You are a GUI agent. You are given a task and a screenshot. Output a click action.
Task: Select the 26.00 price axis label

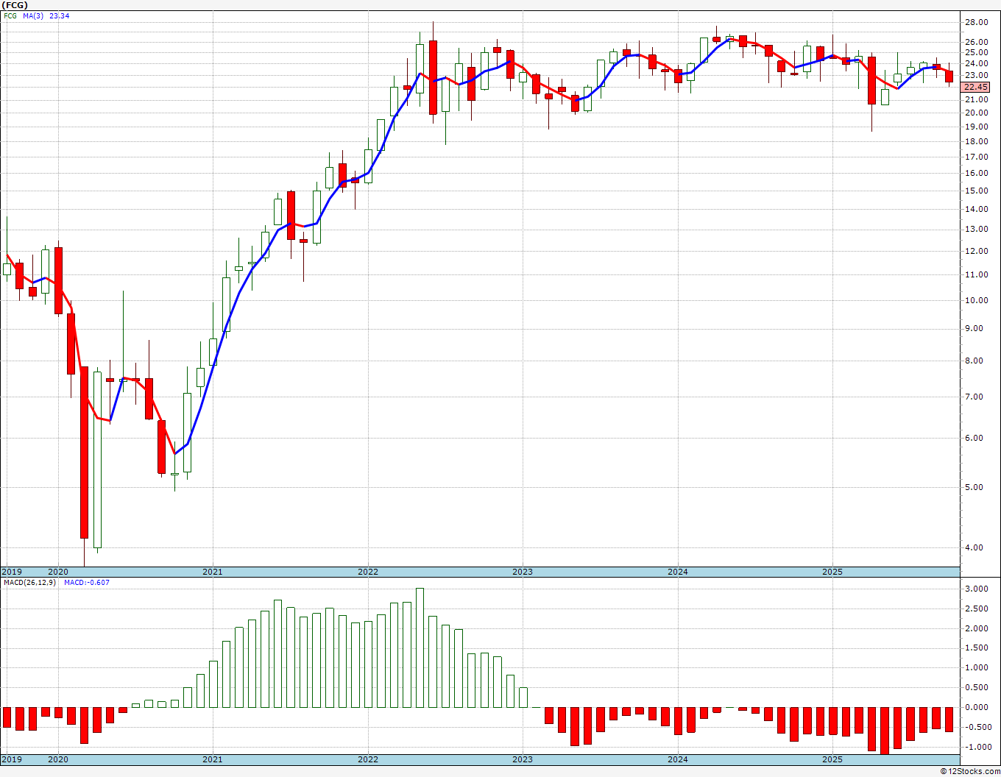click(975, 42)
